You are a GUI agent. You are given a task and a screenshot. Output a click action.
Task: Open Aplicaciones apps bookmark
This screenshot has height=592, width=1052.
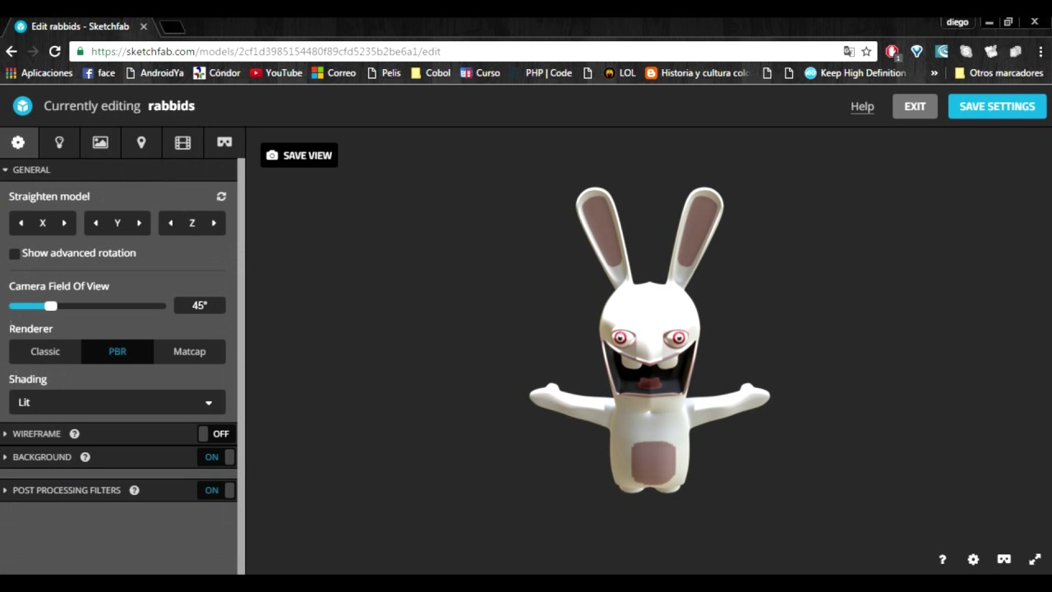click(x=39, y=73)
